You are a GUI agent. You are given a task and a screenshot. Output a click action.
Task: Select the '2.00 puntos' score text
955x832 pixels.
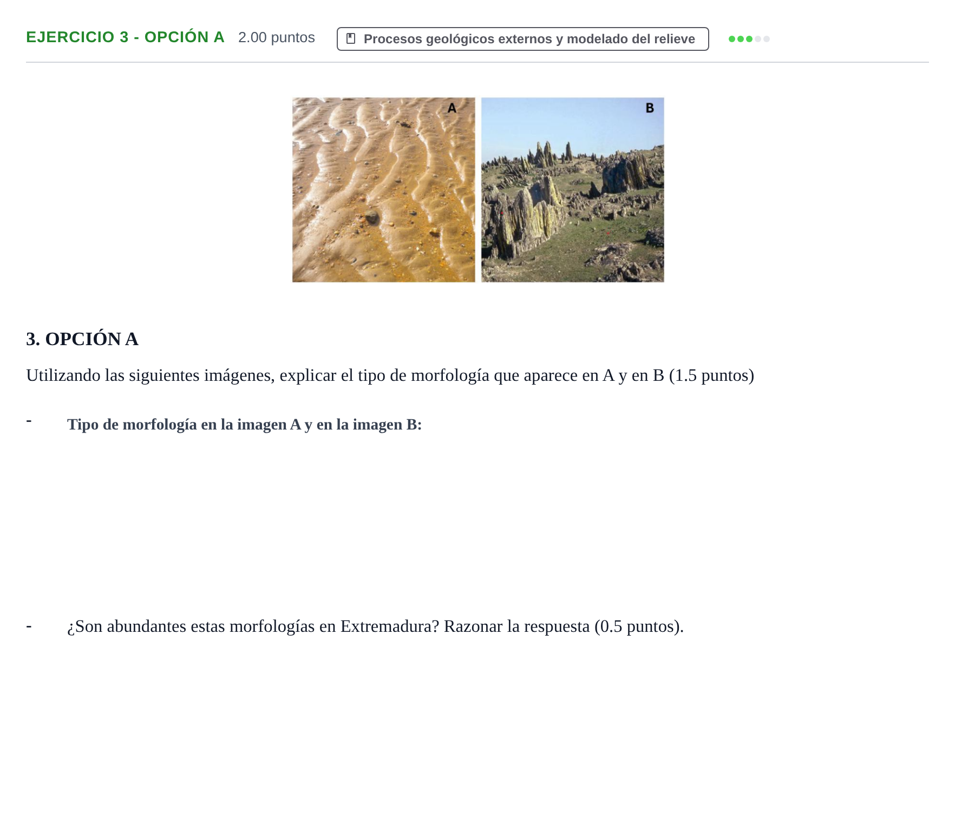point(277,37)
